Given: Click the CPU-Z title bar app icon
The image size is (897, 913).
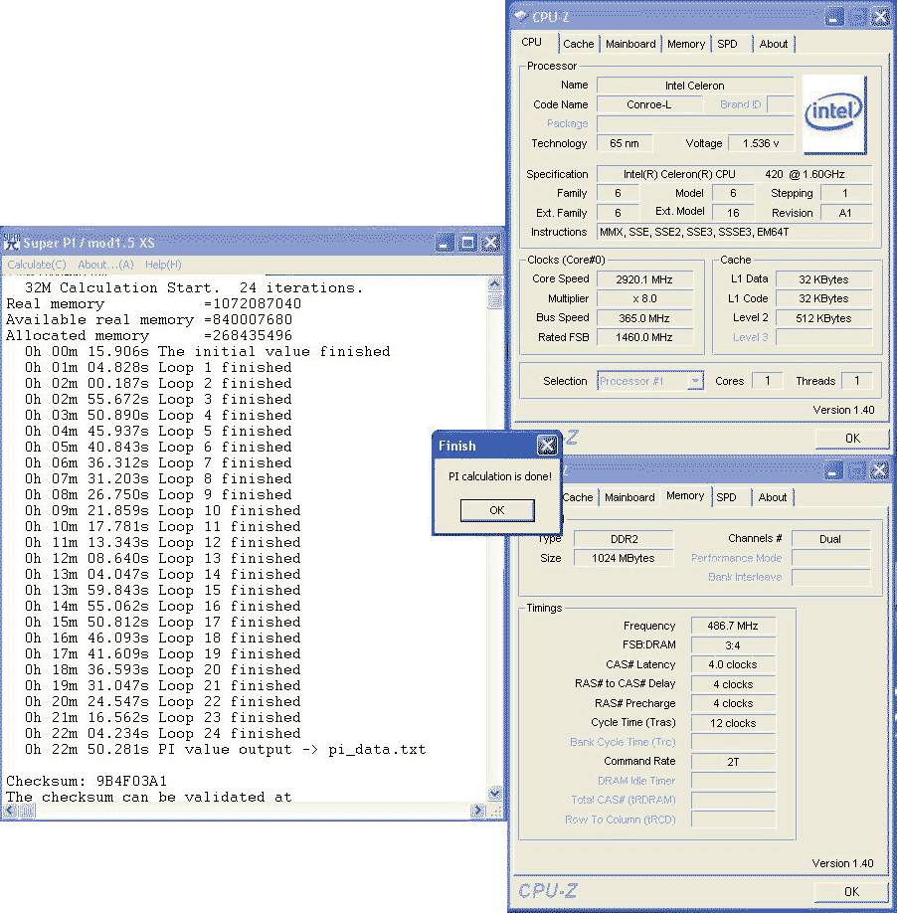Looking at the screenshot, I should pos(521,16).
